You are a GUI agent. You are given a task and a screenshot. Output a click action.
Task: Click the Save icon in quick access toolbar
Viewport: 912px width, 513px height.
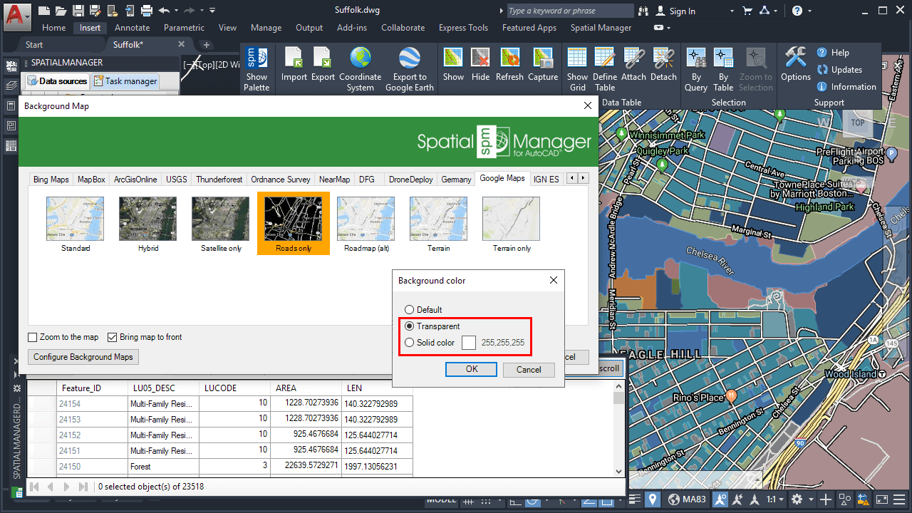[78, 11]
